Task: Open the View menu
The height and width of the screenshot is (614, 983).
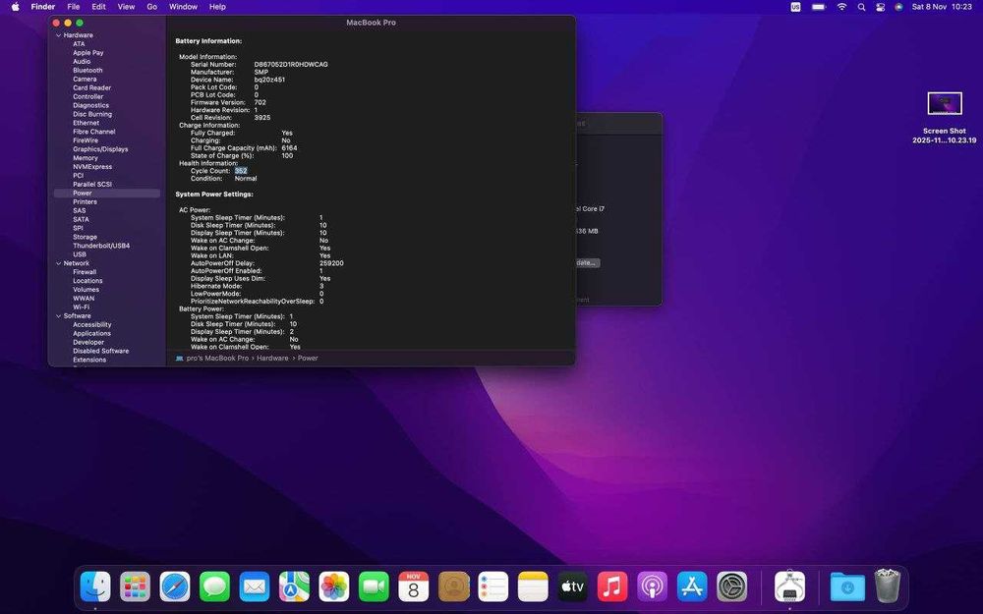Action: click(x=126, y=7)
